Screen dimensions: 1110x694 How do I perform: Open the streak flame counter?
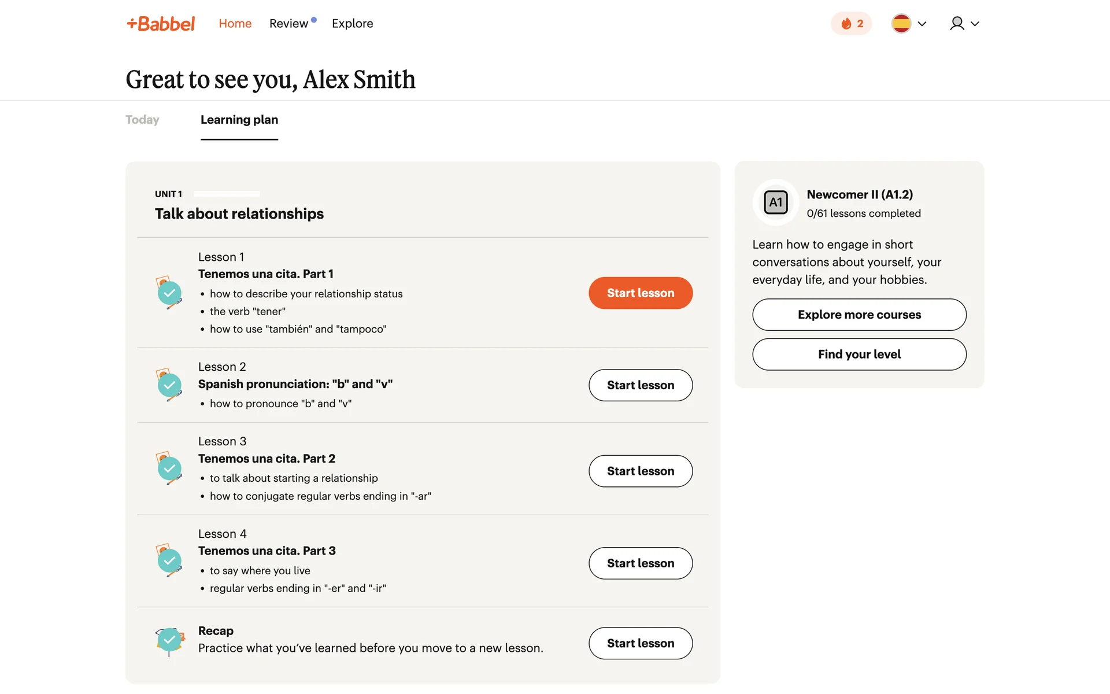pos(851,24)
